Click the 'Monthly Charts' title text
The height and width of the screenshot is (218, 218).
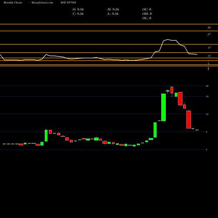tap(13, 3)
